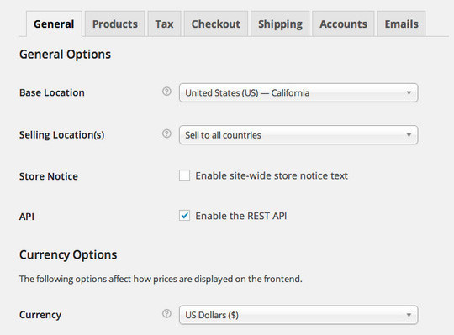Image resolution: width=454 pixels, height=335 pixels.
Task: Click the Base Location help icon
Action: tap(166, 92)
